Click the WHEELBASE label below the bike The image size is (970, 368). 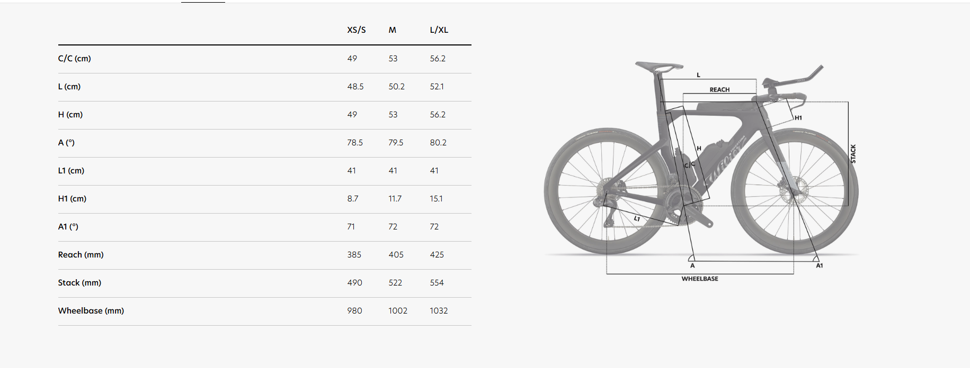700,279
